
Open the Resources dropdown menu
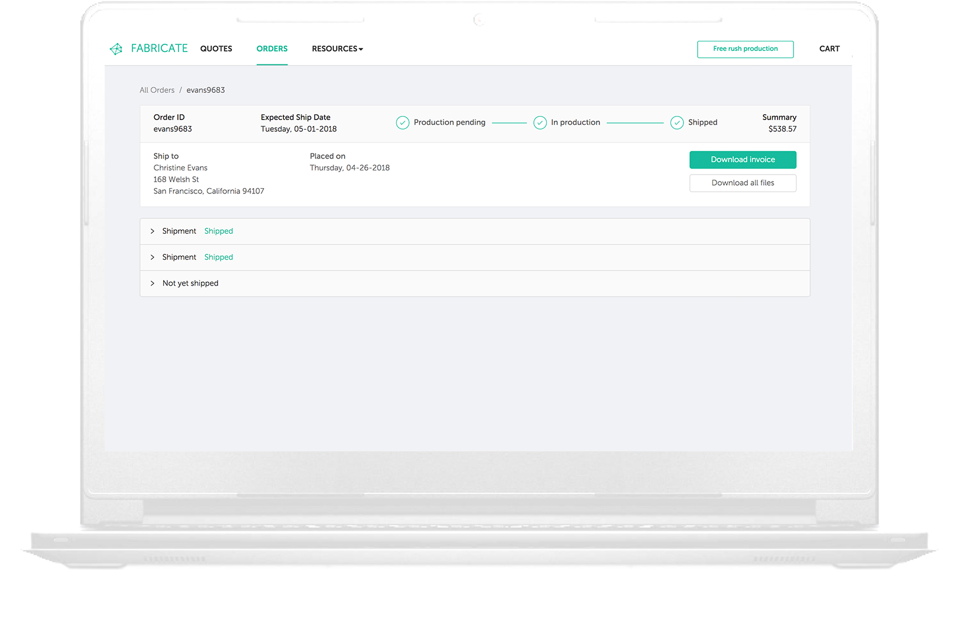tap(338, 49)
